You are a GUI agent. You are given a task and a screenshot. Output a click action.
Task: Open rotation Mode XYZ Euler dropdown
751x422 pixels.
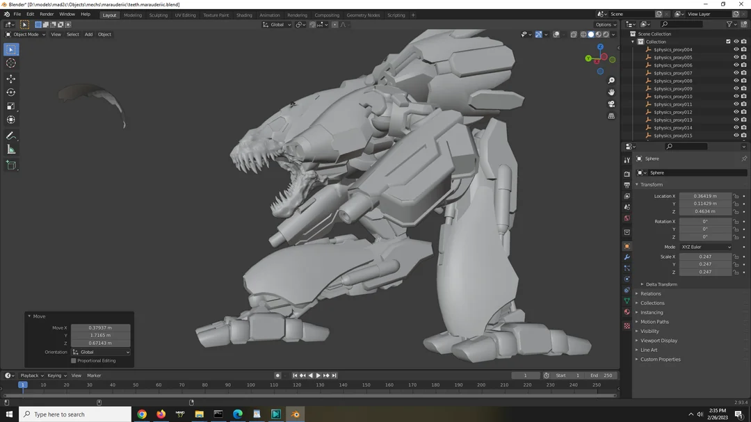pos(705,247)
